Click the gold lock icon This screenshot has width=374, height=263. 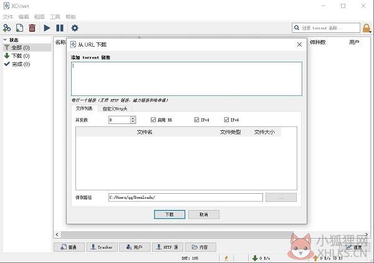367,28
